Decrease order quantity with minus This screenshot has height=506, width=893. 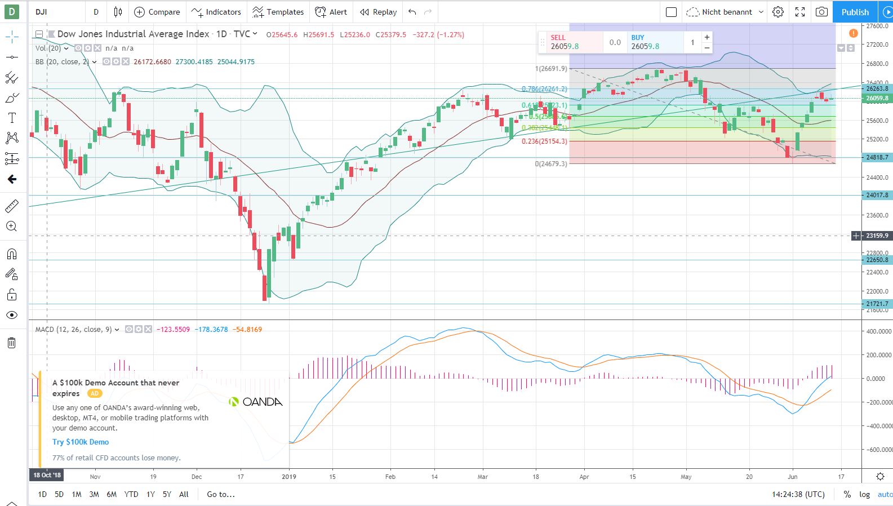point(707,48)
